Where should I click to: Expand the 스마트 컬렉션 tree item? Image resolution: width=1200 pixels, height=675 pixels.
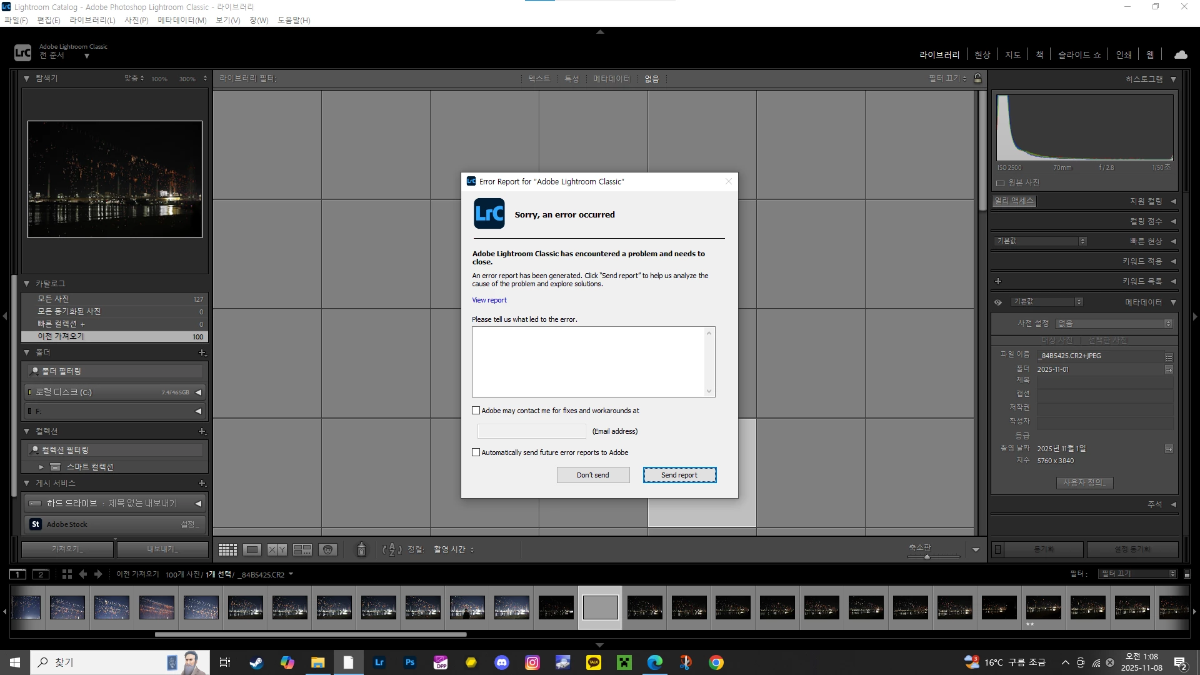[x=41, y=467]
